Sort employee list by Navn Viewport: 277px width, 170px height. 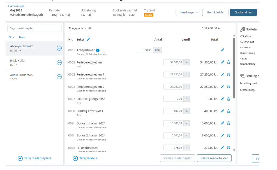pos(22,37)
